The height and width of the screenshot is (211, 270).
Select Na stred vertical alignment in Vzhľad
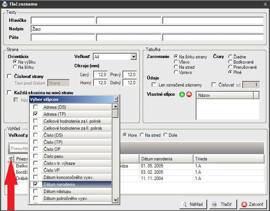pos(142,135)
